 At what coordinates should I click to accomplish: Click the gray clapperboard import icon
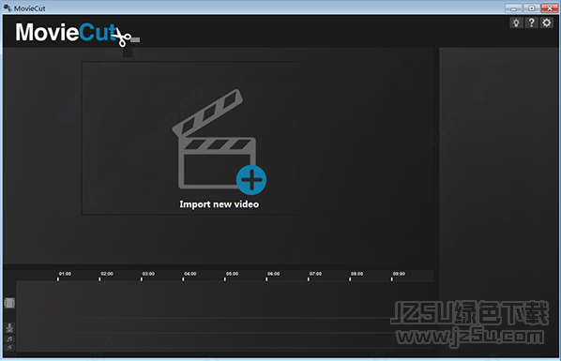(214, 139)
